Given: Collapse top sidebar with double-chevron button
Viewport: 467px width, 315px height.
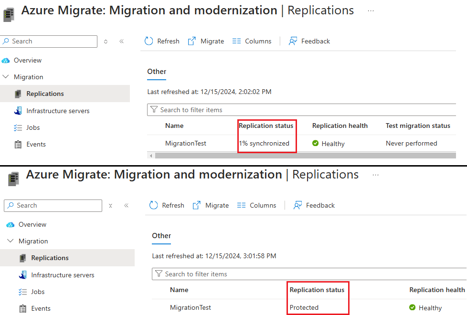Looking at the screenshot, I should [x=121, y=41].
